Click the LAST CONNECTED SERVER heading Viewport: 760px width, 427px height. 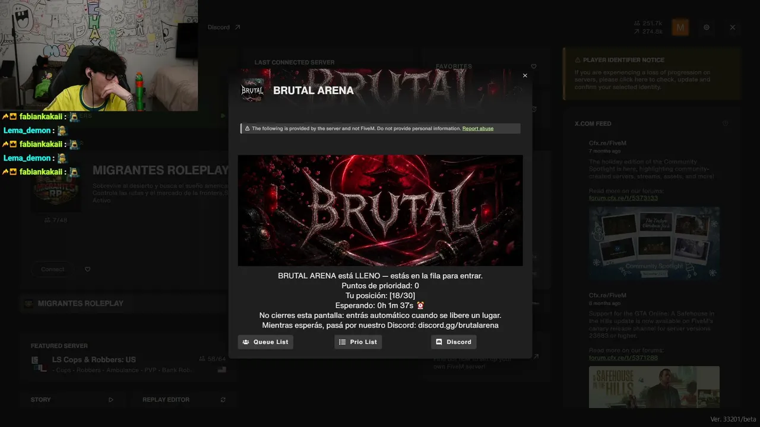pos(294,62)
